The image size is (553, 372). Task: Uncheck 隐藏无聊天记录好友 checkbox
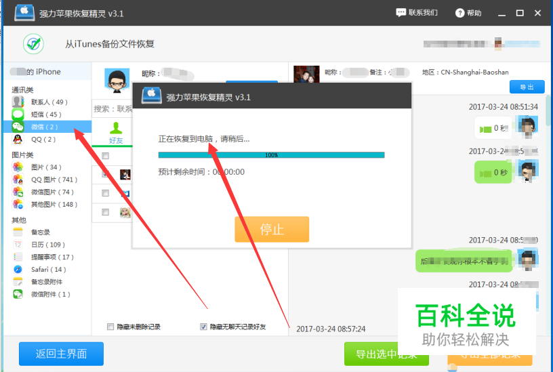pos(203,327)
